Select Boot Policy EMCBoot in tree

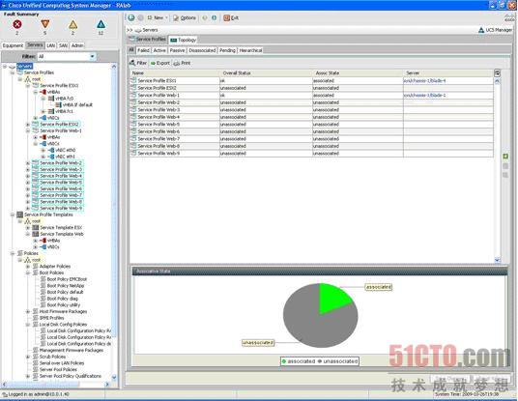pyautogui.click(x=67, y=279)
